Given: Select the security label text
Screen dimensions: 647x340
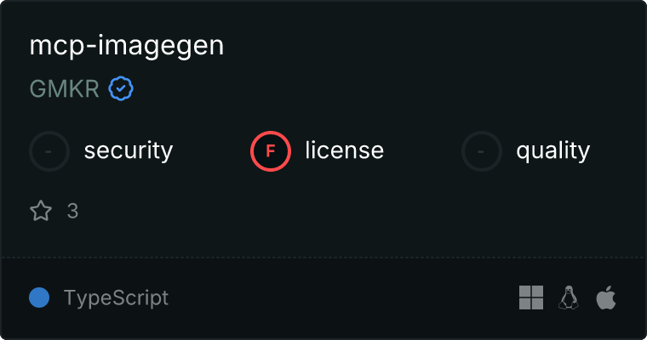Looking at the screenshot, I should coord(129,150).
